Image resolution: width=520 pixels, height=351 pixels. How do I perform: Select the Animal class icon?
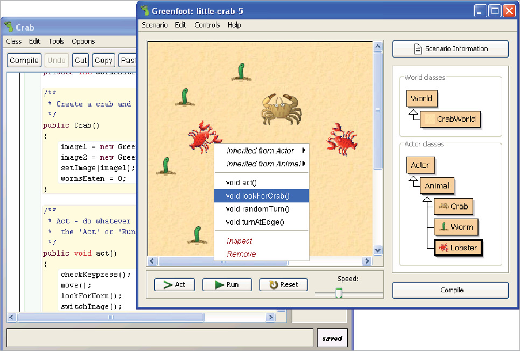[437, 186]
